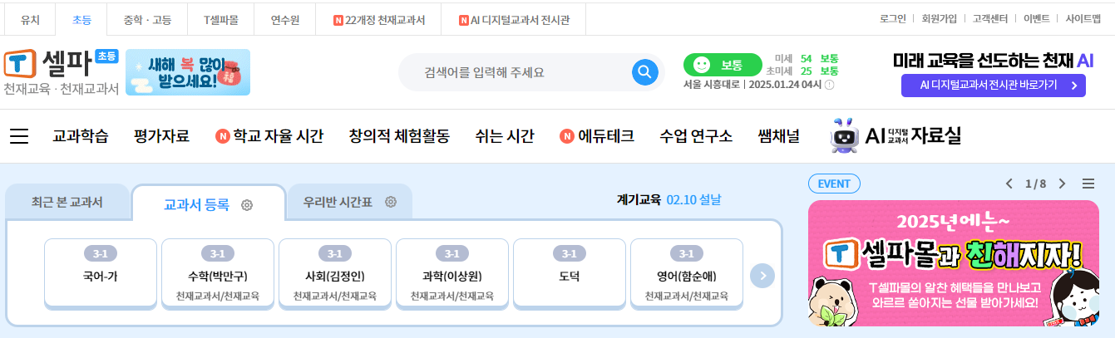Click the 서울 시흥대로 location text
Image resolution: width=1115 pixels, height=338 pixels.
tap(713, 85)
